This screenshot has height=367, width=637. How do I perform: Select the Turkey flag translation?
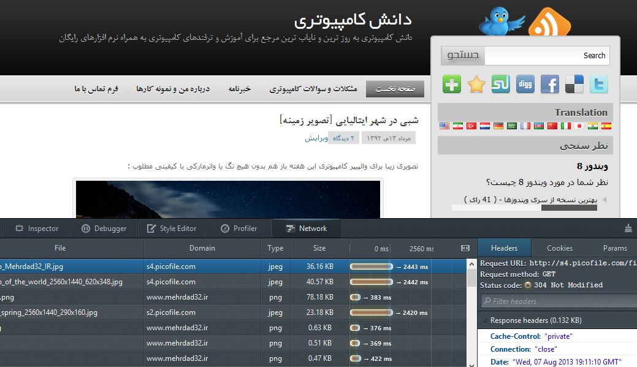point(471,126)
